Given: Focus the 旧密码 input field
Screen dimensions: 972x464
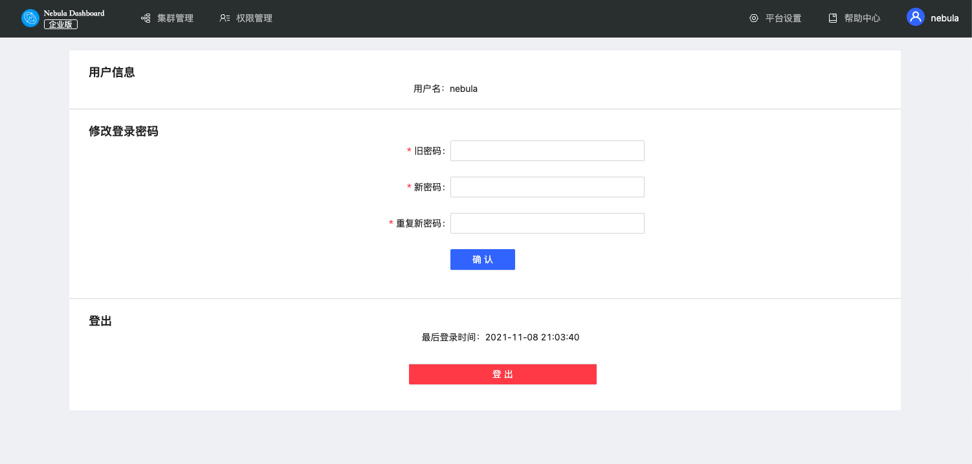Looking at the screenshot, I should pyautogui.click(x=547, y=151).
